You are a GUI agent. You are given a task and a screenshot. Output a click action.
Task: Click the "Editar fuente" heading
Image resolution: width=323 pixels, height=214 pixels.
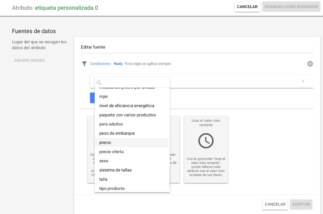pos(93,47)
